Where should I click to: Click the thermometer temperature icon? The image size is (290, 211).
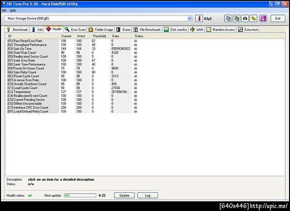pos(199,18)
